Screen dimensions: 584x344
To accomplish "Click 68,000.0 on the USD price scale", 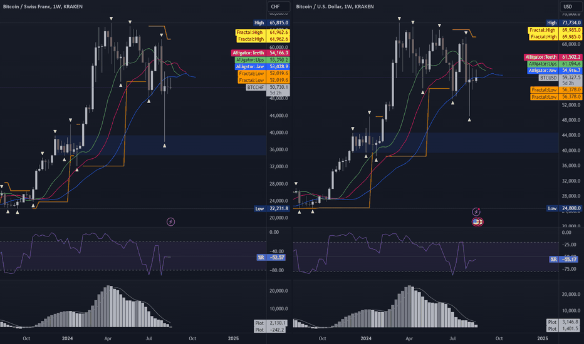I will click(571, 44).
